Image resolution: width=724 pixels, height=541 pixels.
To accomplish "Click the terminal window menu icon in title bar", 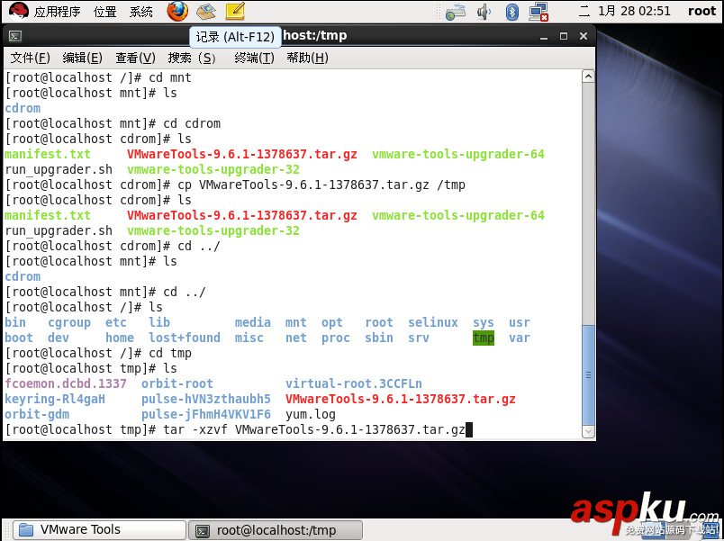I will pyautogui.click(x=15, y=36).
